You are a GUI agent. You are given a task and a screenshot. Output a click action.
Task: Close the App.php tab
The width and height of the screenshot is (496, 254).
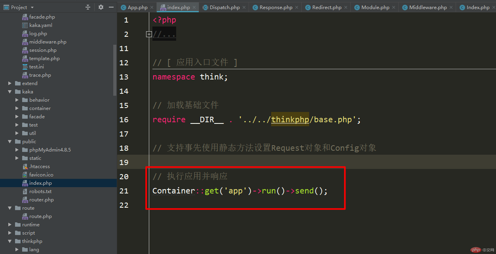tap(152, 8)
